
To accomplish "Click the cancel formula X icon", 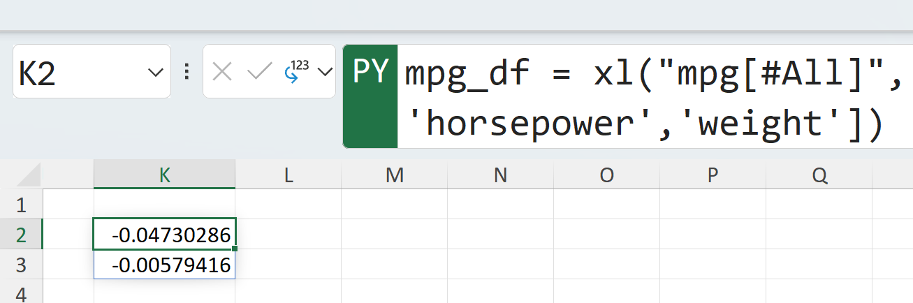I will (x=222, y=71).
